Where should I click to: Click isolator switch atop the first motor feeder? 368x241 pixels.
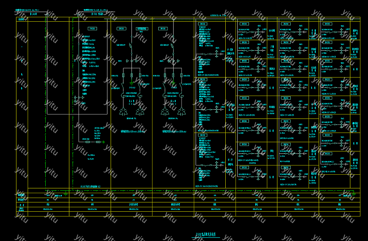[x=131, y=46]
